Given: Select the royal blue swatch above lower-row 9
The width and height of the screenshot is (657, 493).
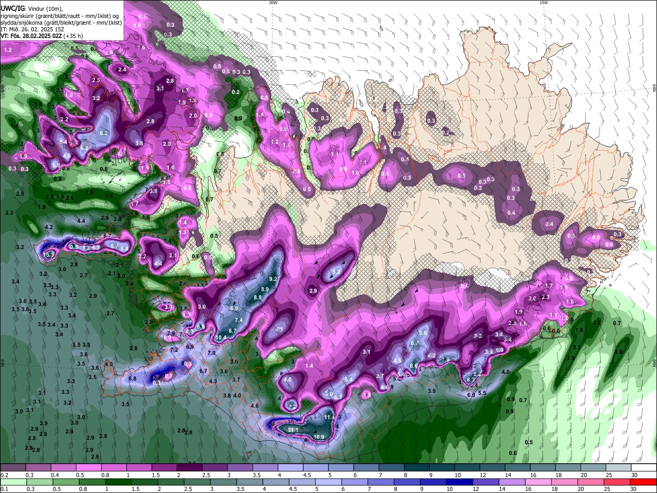Looking at the screenshot, I should (433, 482).
